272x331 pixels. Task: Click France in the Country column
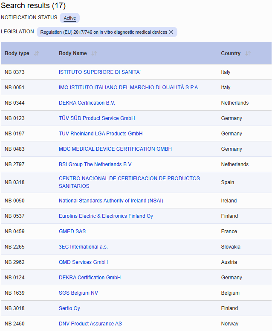coord(229,231)
